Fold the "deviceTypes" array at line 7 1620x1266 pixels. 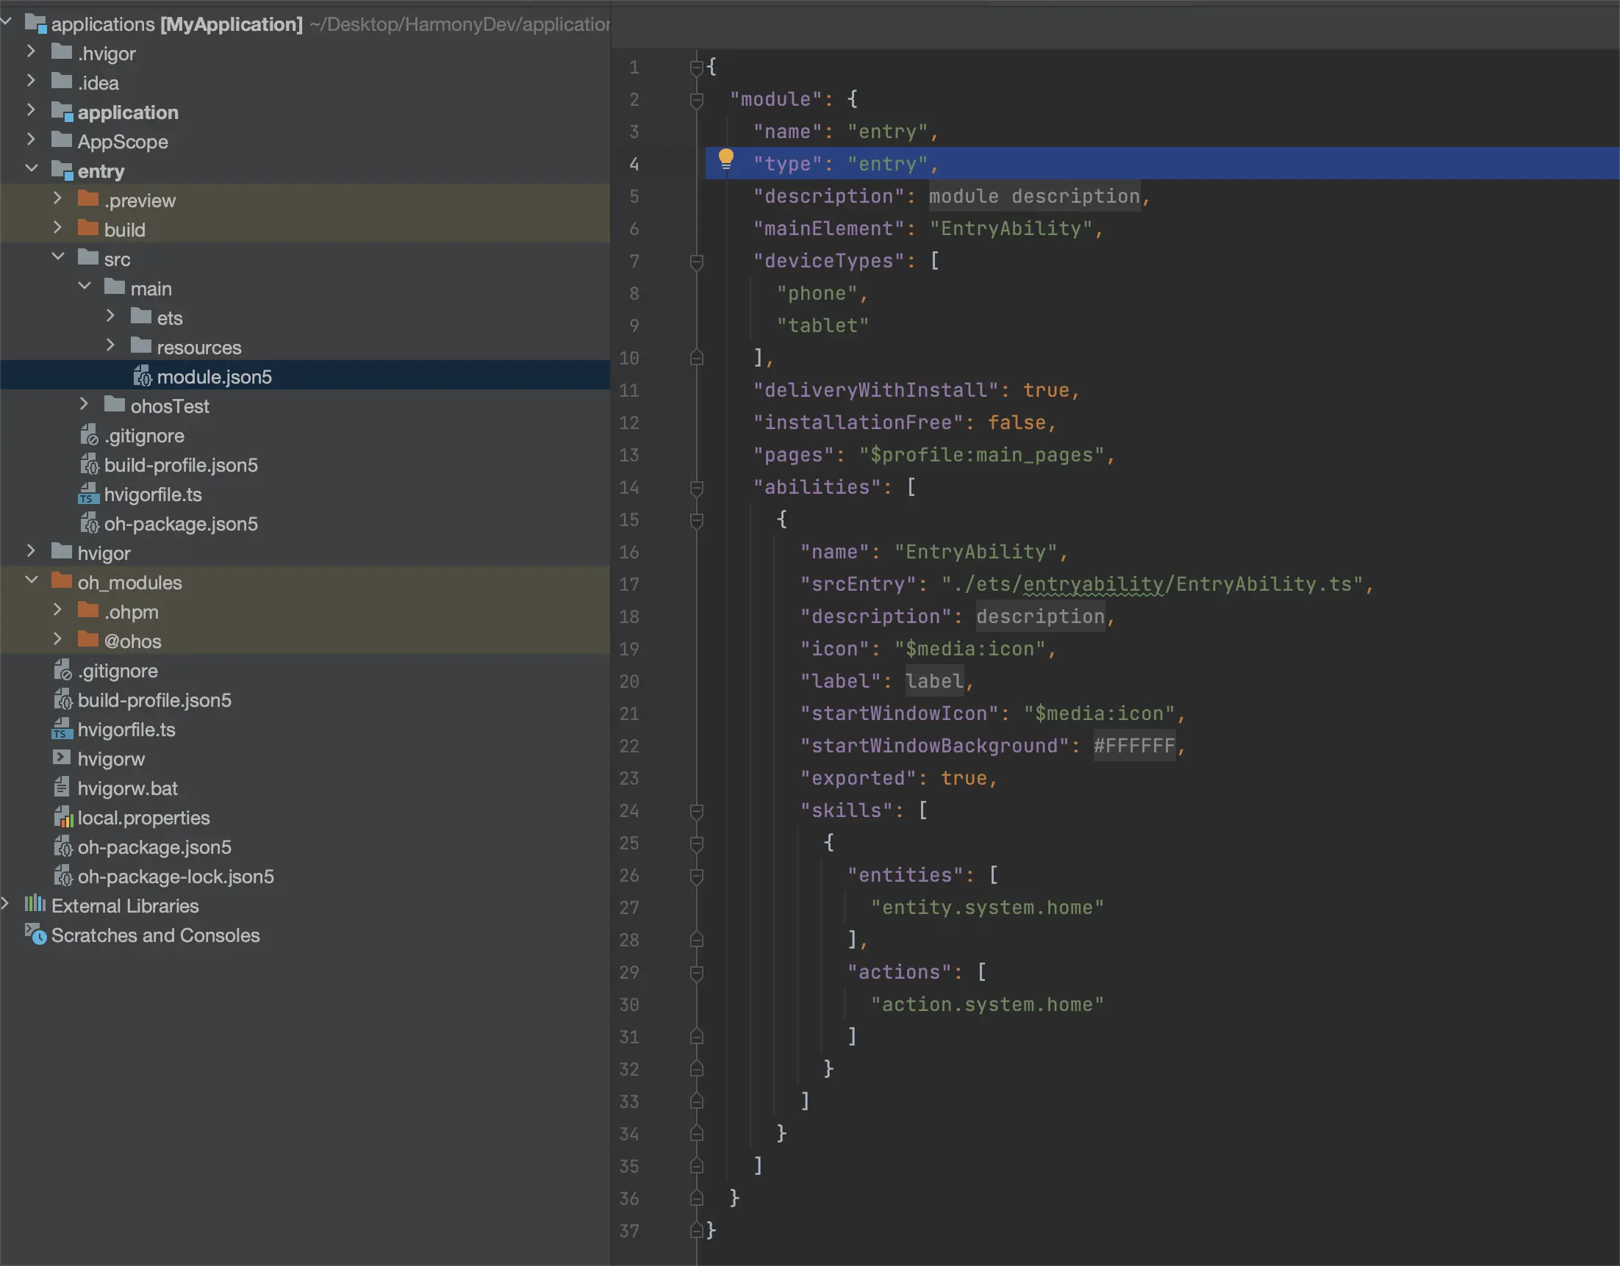point(696,262)
